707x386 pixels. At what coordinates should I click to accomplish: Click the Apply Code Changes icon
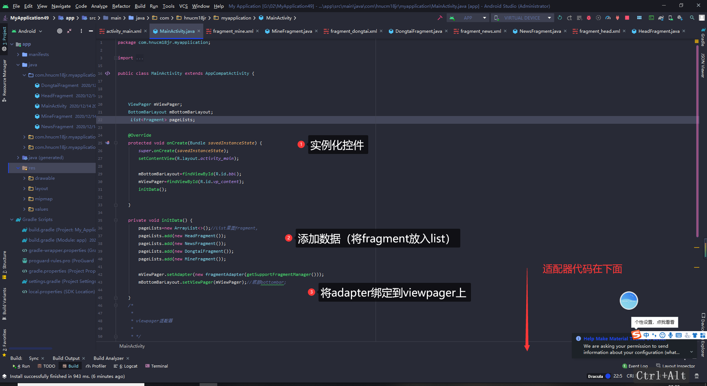pos(579,18)
